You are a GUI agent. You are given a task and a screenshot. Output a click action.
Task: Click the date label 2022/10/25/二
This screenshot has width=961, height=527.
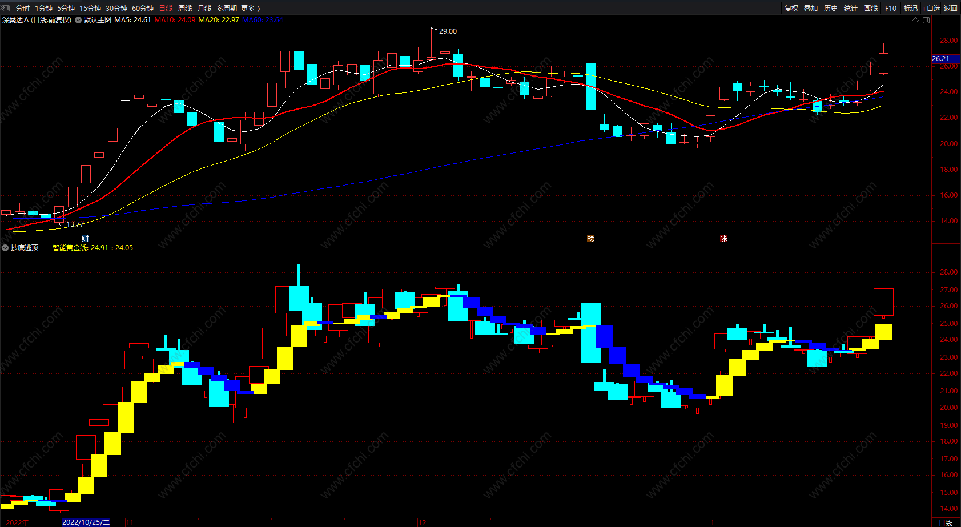[86, 522]
